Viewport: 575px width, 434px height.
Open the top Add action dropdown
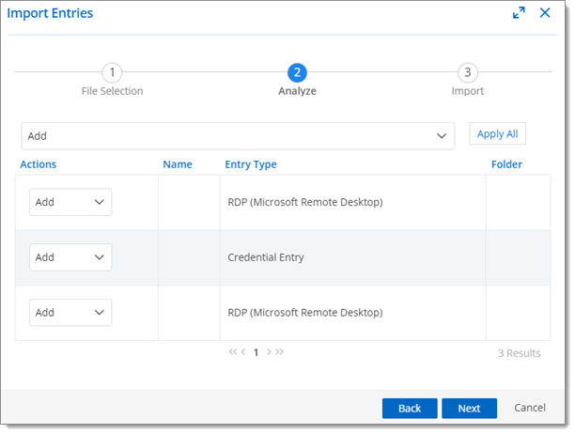coord(238,136)
